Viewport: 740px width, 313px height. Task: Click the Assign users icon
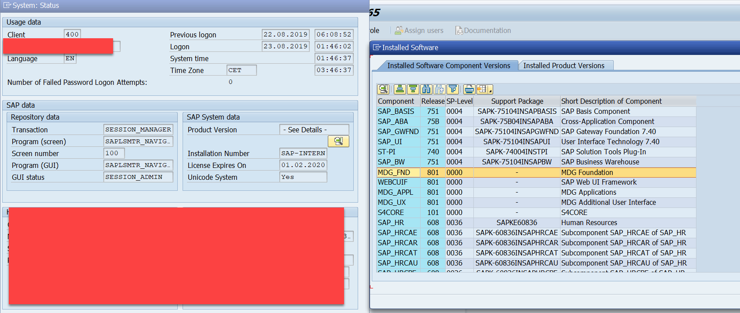click(x=399, y=30)
